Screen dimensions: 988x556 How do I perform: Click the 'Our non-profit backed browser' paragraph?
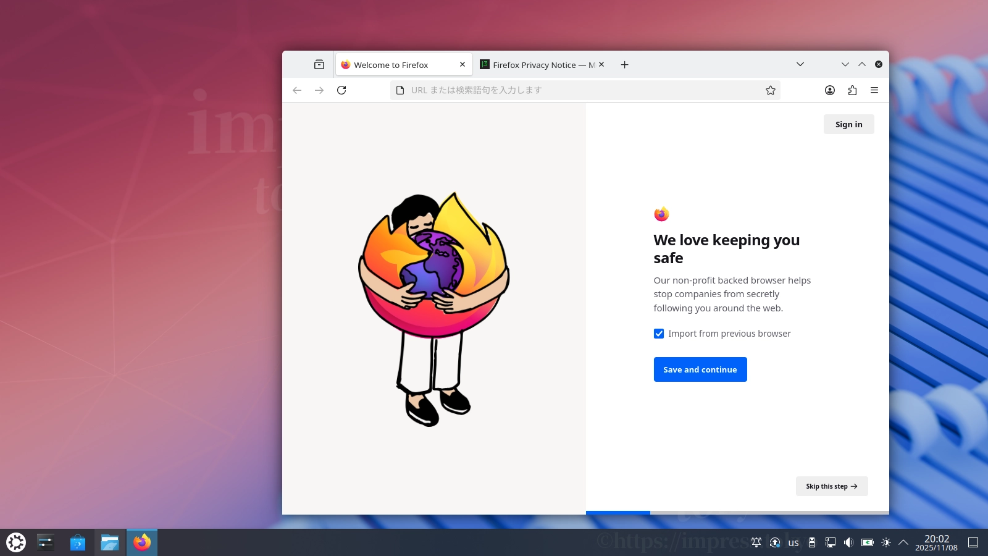click(x=732, y=294)
